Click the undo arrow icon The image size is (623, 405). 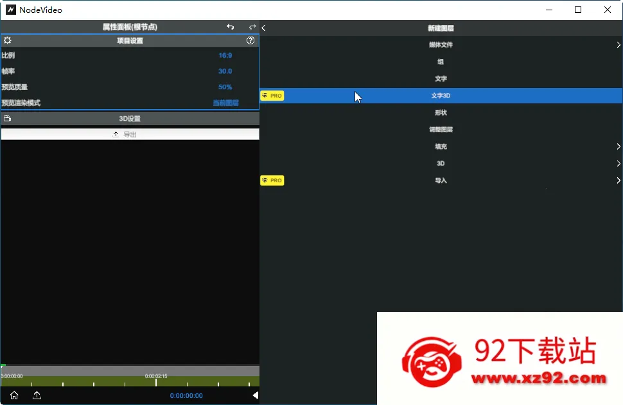coord(230,27)
